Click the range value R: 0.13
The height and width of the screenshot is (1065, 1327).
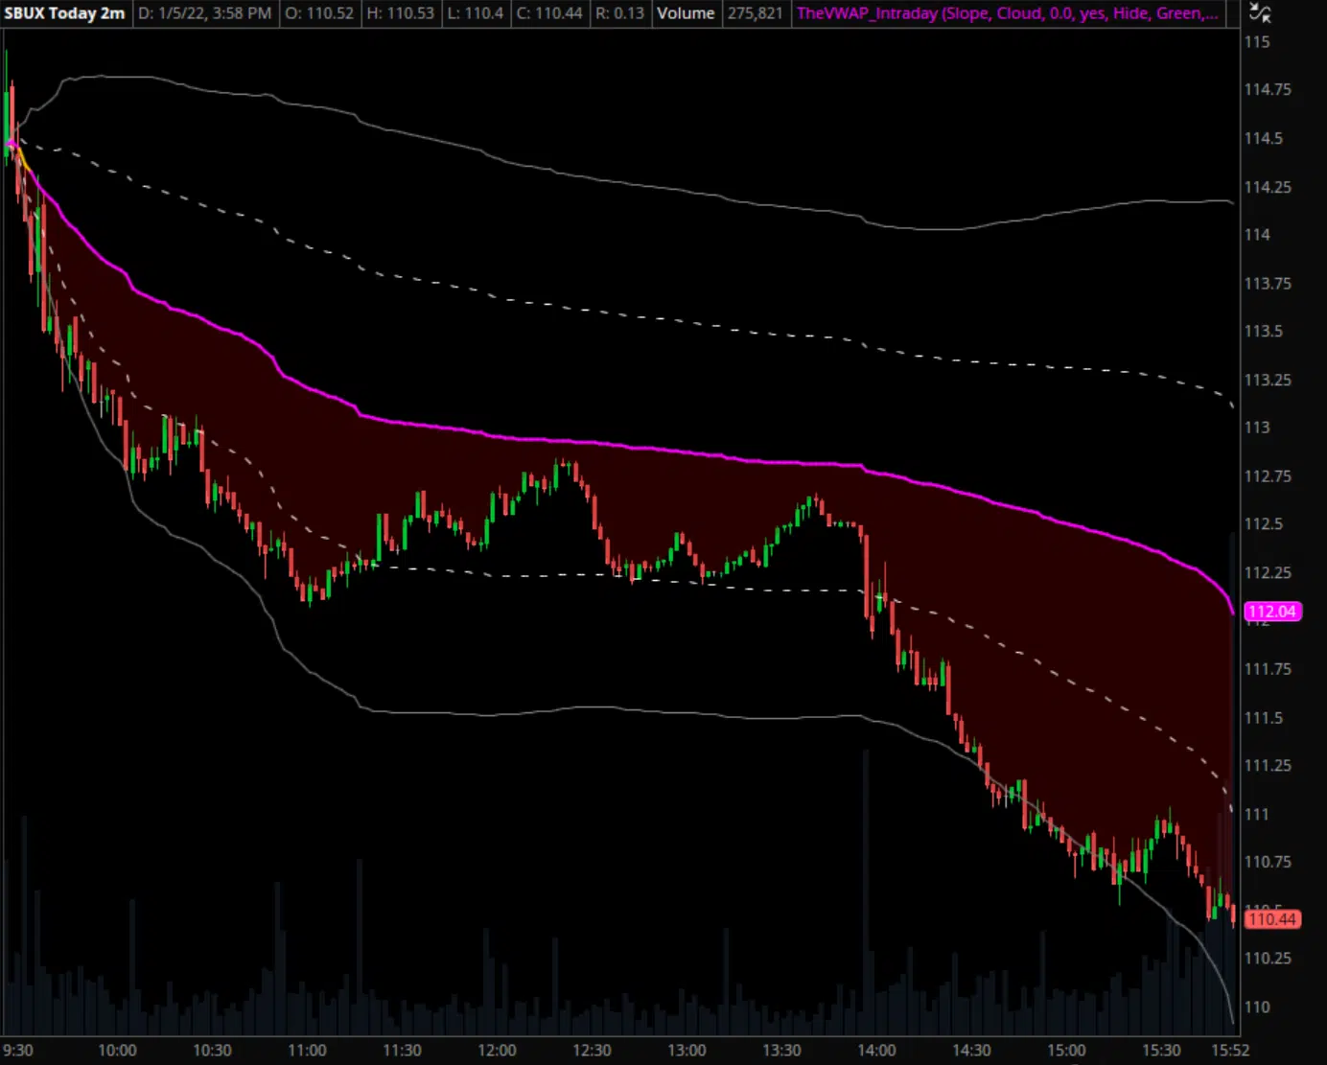coord(619,13)
